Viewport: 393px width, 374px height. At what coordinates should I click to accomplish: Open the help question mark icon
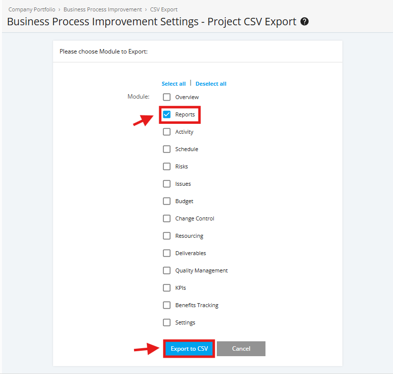point(304,21)
